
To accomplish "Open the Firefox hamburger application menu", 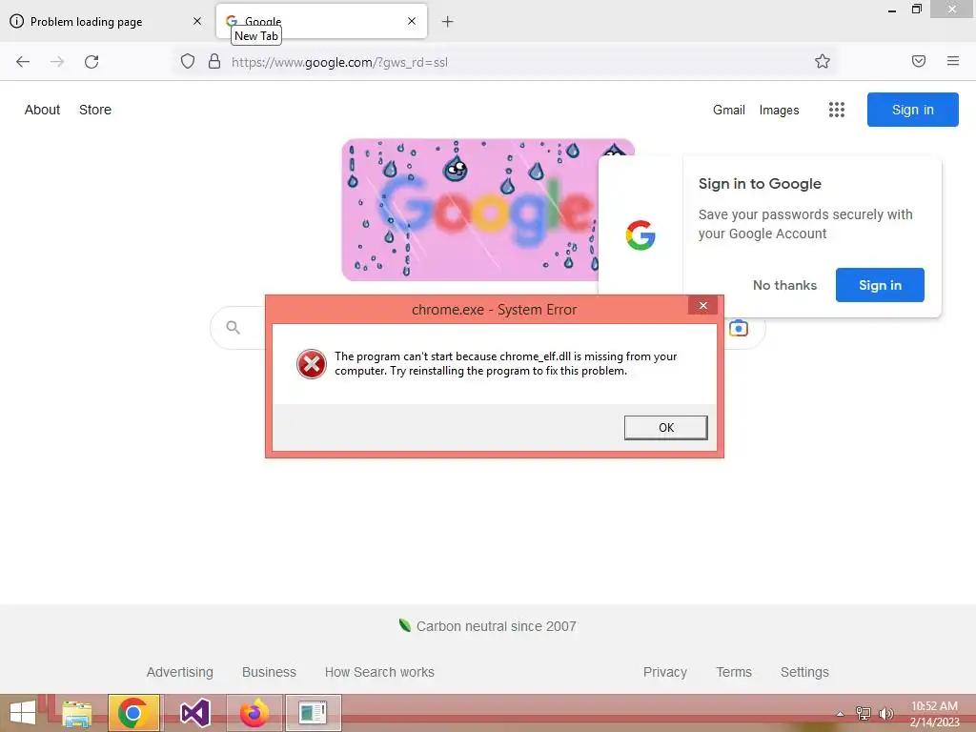I will click(953, 61).
